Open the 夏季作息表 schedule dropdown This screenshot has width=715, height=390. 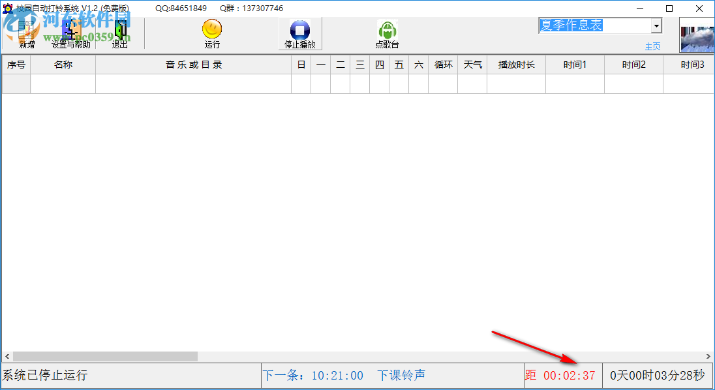pyautogui.click(x=657, y=25)
